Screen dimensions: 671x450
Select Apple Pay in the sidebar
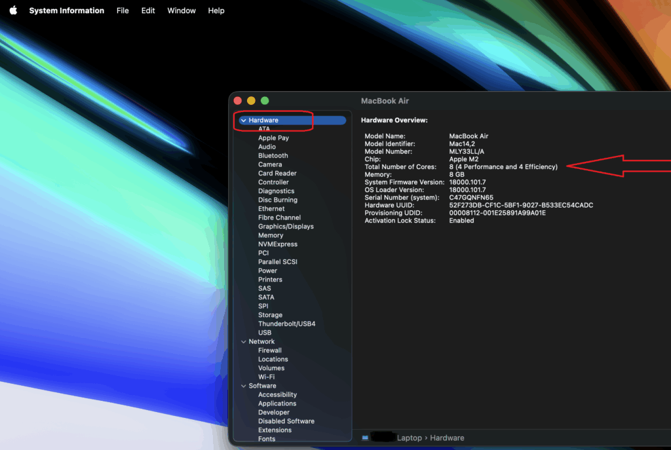point(273,138)
